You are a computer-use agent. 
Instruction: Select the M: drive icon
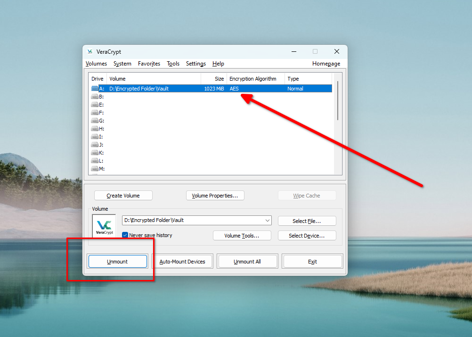point(95,169)
